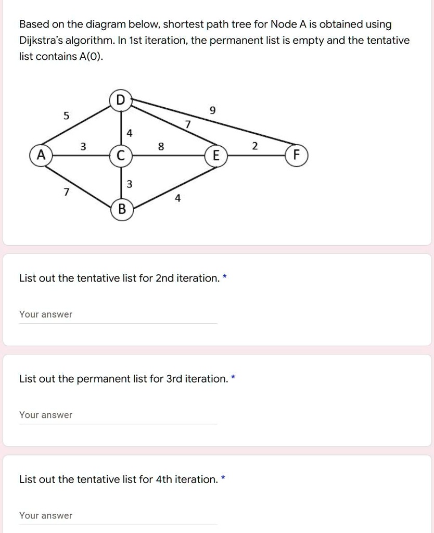The width and height of the screenshot is (434, 533).
Task: Click the answer field for 2nd iteration tentative list
Action: [117, 314]
